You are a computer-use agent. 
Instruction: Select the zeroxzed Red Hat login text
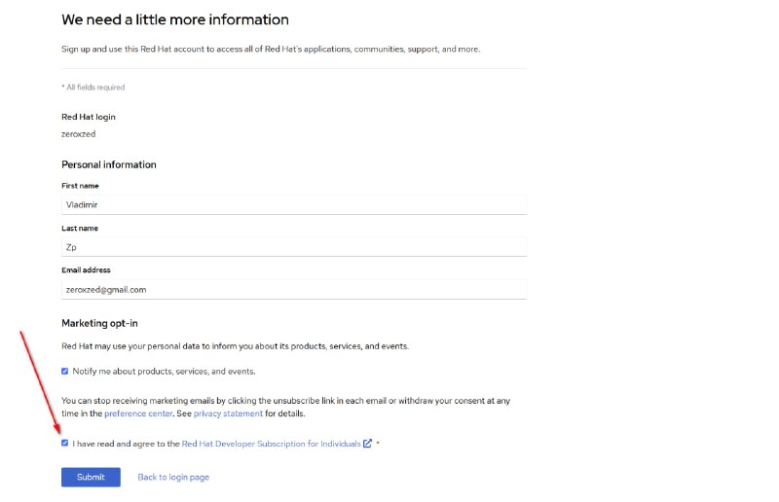click(79, 134)
